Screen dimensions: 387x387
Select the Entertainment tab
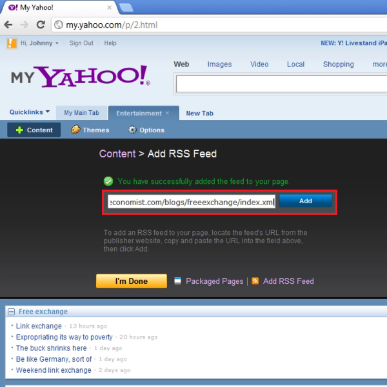coord(139,114)
